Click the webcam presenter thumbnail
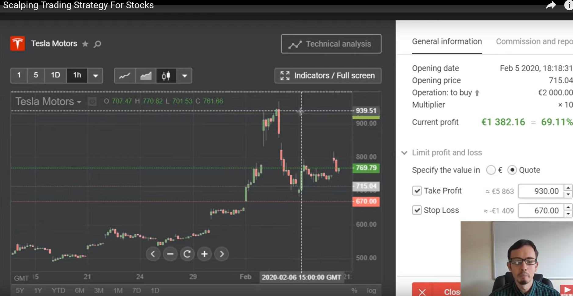Image resolution: width=573 pixels, height=296 pixels. point(517,259)
